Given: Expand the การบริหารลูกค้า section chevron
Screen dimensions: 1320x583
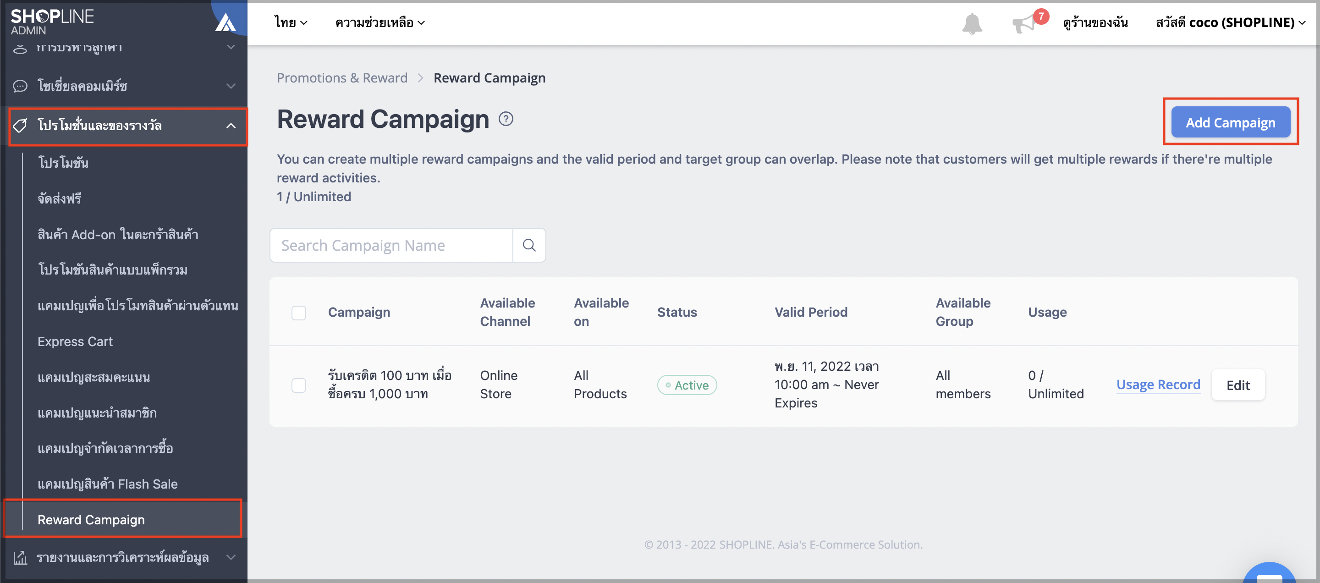Looking at the screenshot, I should (231, 47).
